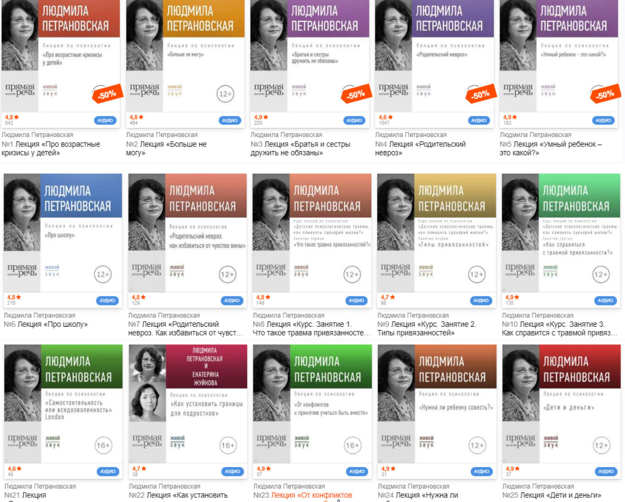
Task: Open the green «Самостоятельность или вседозволенность» cover
Action: pyautogui.click(x=63, y=403)
